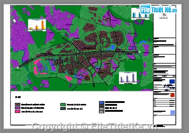
Task: Click the Copyright FileThietKe.vn watermark text
Action: tap(95, 126)
